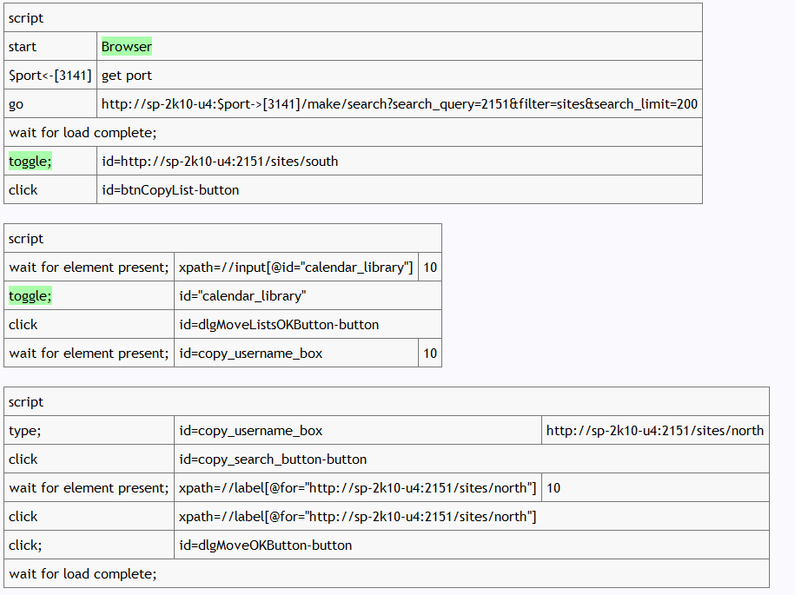Click the 10 beside the label xpath
795x595 pixels.
(553, 488)
